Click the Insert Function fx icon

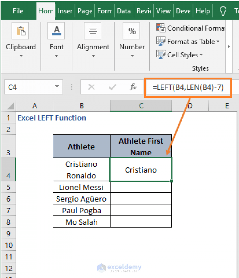pos(133,87)
